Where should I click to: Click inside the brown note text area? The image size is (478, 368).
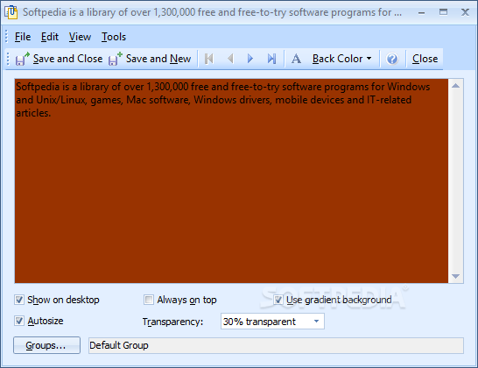click(231, 181)
